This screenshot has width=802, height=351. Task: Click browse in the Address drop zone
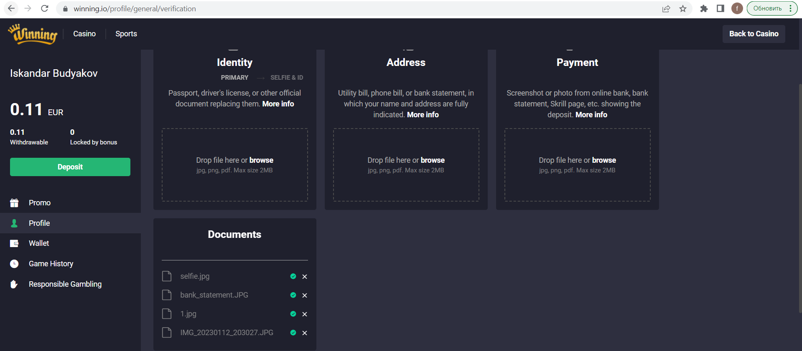click(433, 160)
